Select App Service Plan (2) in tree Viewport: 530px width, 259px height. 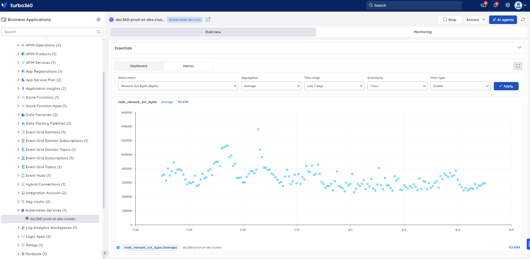(44, 80)
